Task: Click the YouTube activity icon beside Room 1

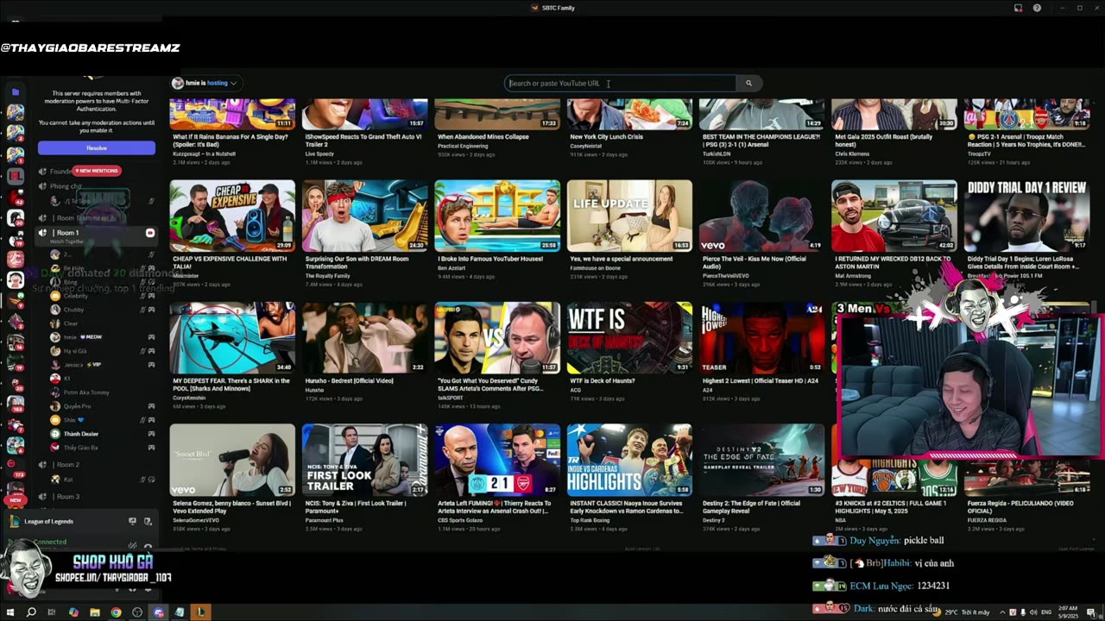Action: 150,233
